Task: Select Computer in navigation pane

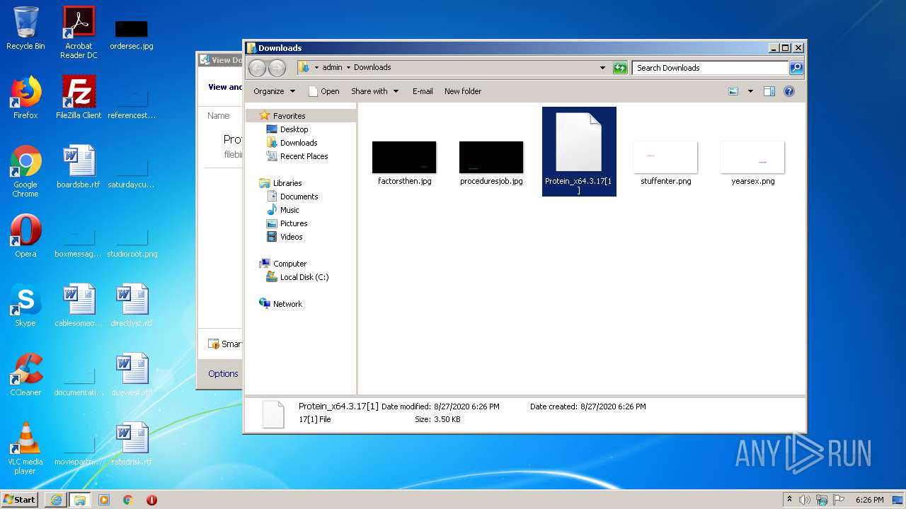Action: (289, 264)
